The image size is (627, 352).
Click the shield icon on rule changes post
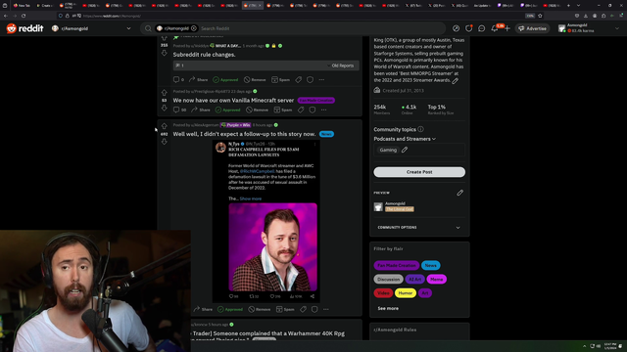[310, 80]
